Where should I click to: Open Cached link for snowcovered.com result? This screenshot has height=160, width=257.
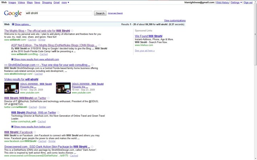point(74,156)
